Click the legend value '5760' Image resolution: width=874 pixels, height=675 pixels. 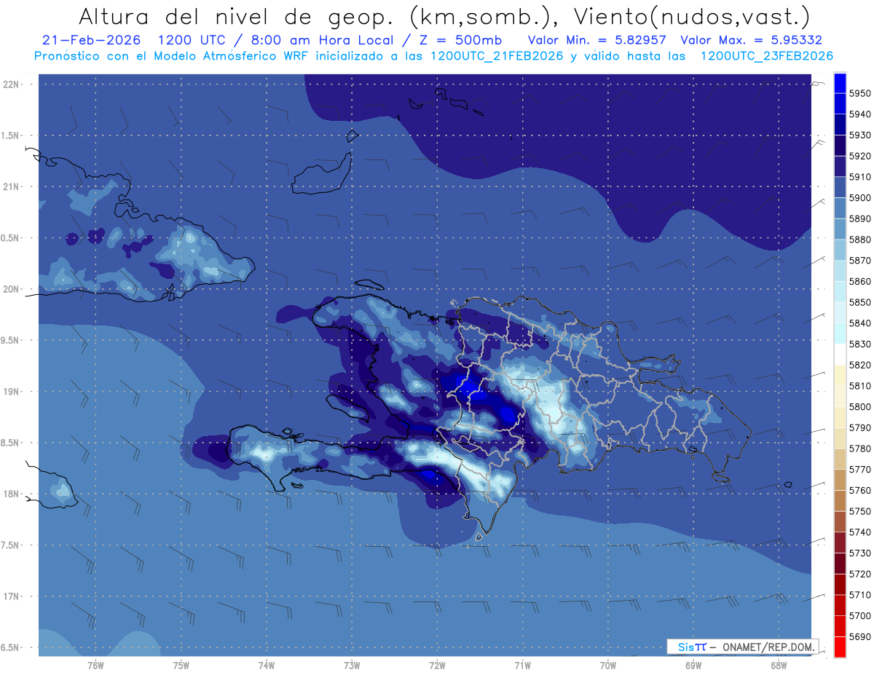tap(860, 490)
